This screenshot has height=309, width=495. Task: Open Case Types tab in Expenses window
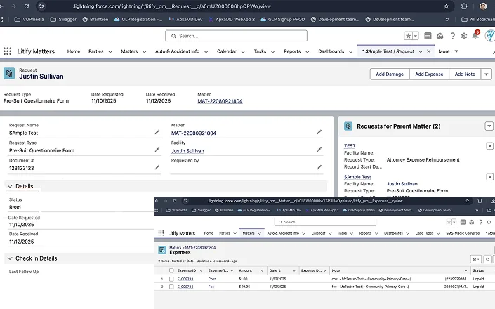pos(424,233)
